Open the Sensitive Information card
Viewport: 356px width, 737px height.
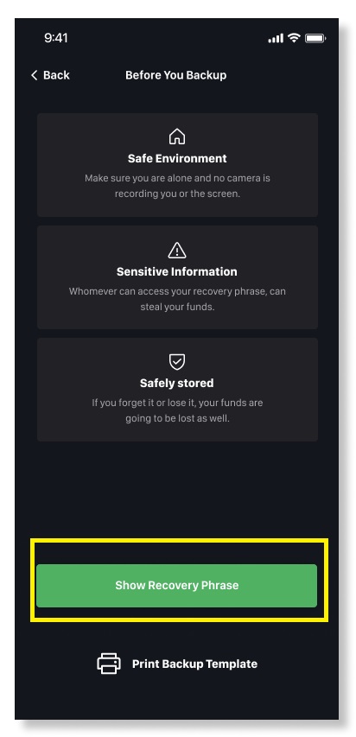(178, 277)
